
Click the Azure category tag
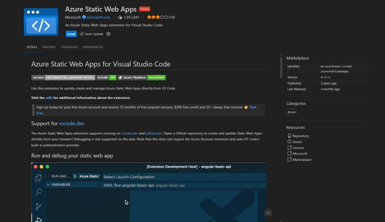[x=291, y=112]
